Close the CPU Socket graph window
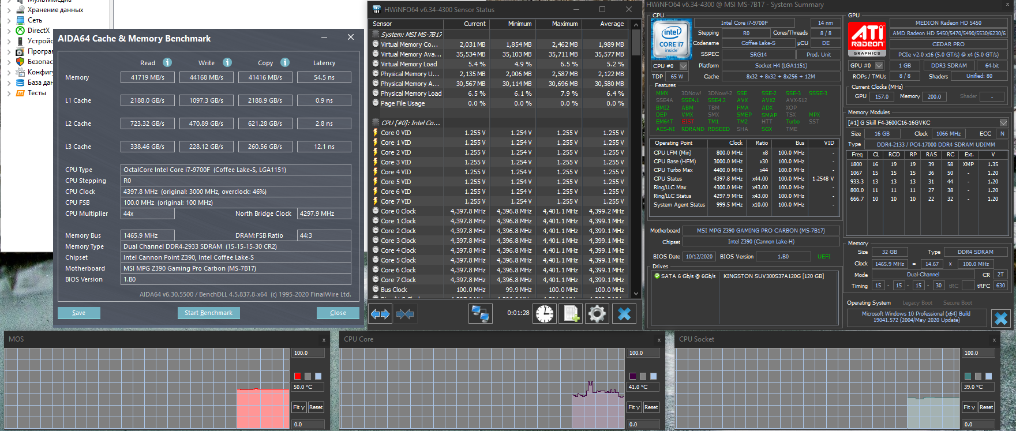 994,340
